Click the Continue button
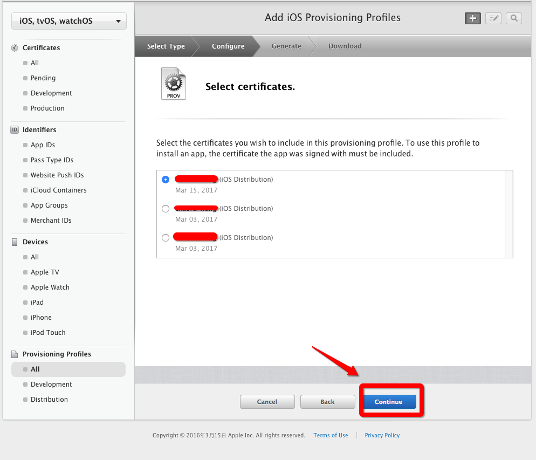Image resolution: width=536 pixels, height=460 pixels. tap(390, 402)
